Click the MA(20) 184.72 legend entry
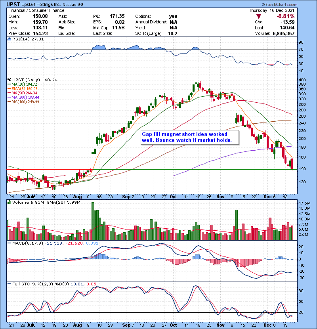Image resolution: width=317 pixels, height=329 pixels. [x=22, y=84]
